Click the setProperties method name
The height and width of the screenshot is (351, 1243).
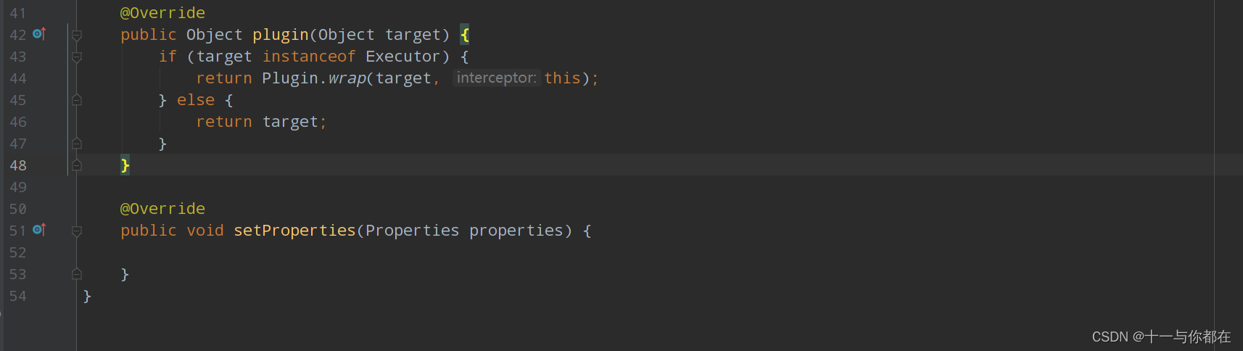294,231
